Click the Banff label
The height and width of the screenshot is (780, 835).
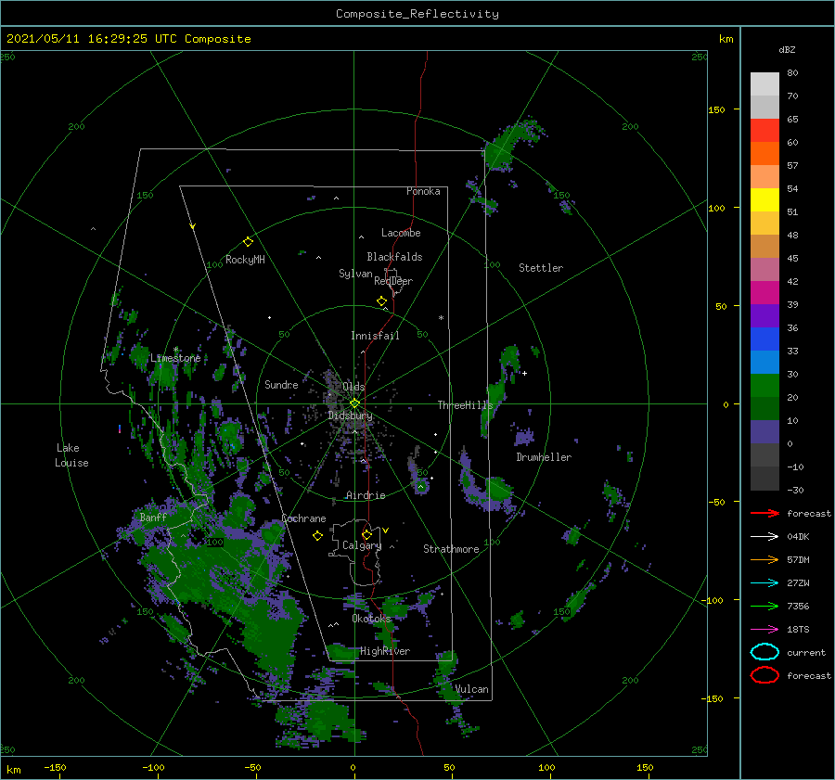point(153,517)
